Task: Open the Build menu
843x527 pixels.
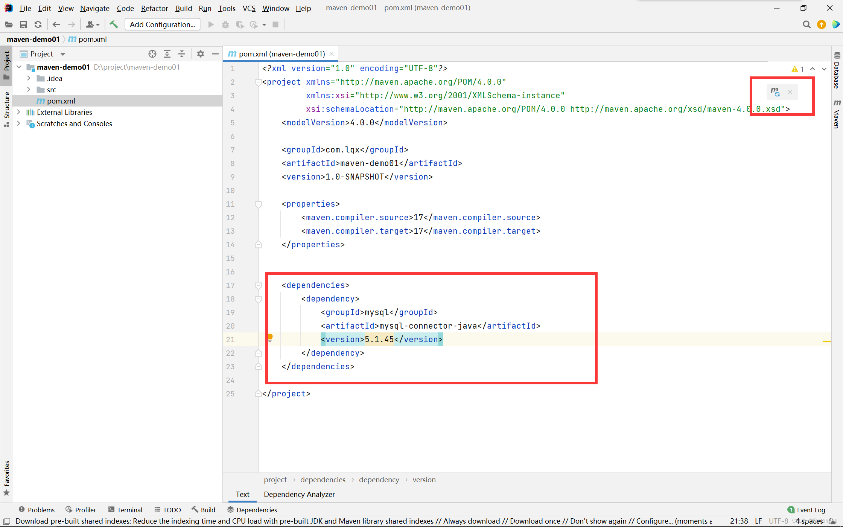Action: (x=184, y=8)
